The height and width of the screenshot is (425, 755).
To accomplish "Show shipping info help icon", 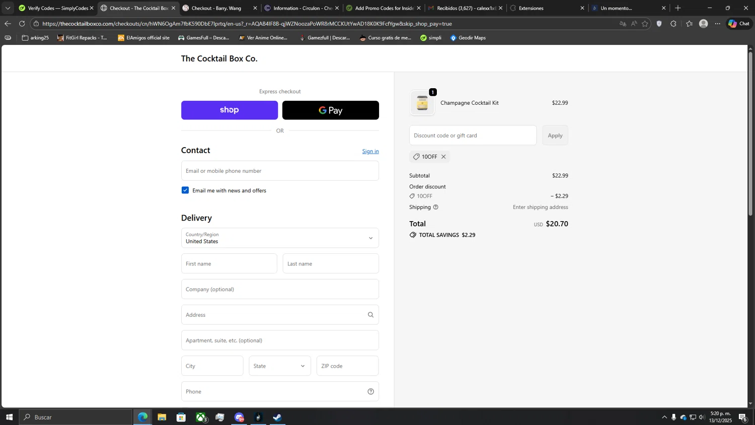I will click(x=436, y=207).
